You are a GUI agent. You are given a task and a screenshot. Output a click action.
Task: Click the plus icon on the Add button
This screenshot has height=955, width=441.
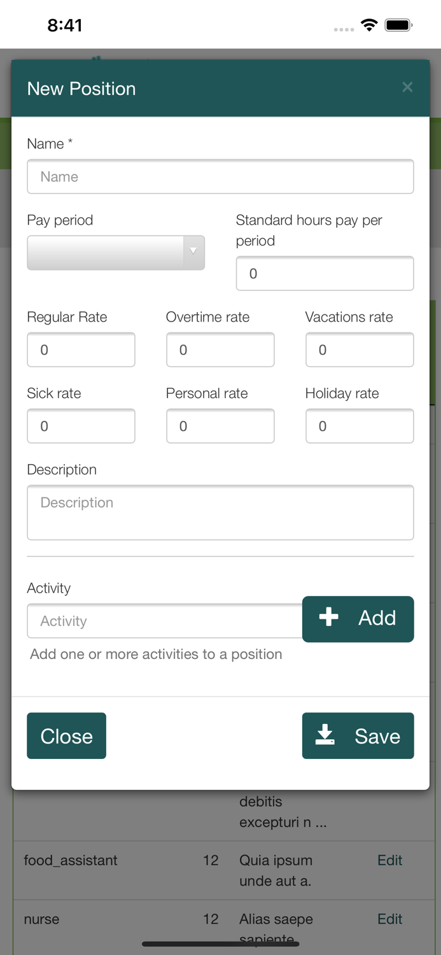(328, 617)
